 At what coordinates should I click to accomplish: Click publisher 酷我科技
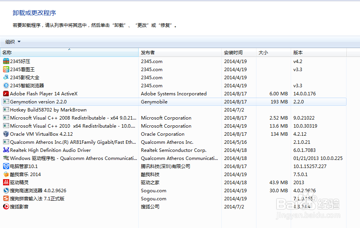pos(150,174)
